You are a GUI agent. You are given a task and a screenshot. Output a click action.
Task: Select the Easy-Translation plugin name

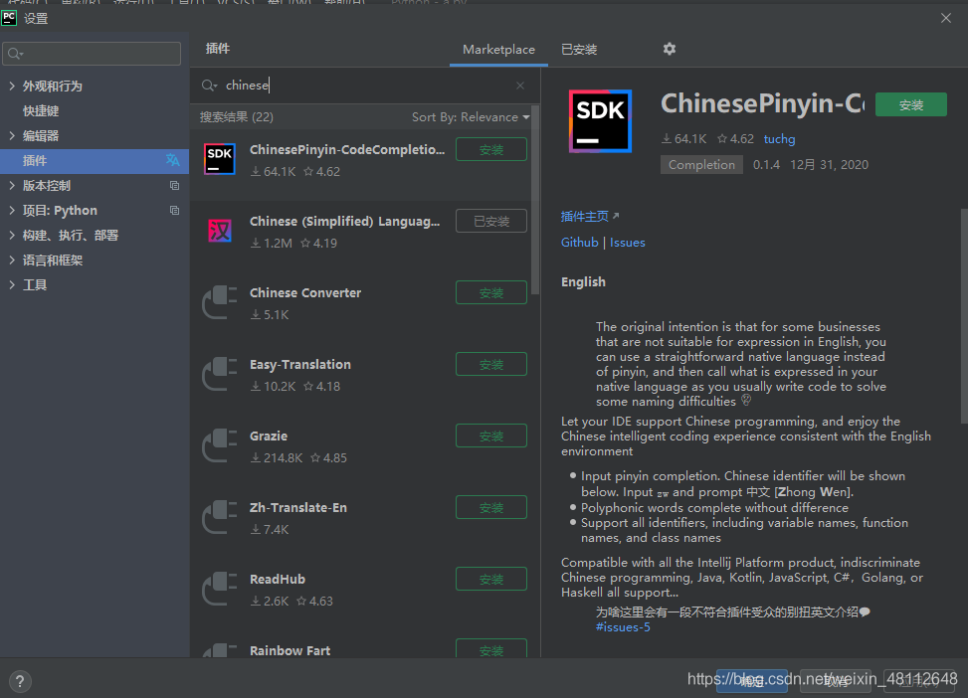pos(300,364)
